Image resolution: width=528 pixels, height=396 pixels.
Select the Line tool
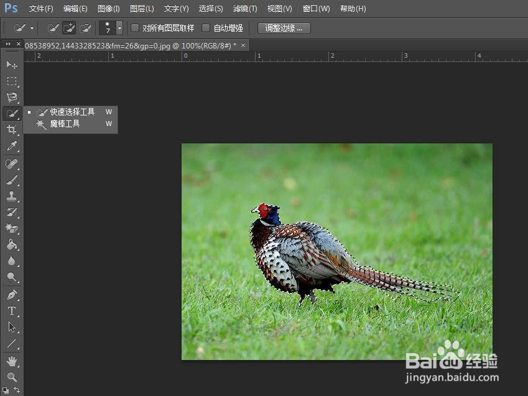tap(12, 343)
